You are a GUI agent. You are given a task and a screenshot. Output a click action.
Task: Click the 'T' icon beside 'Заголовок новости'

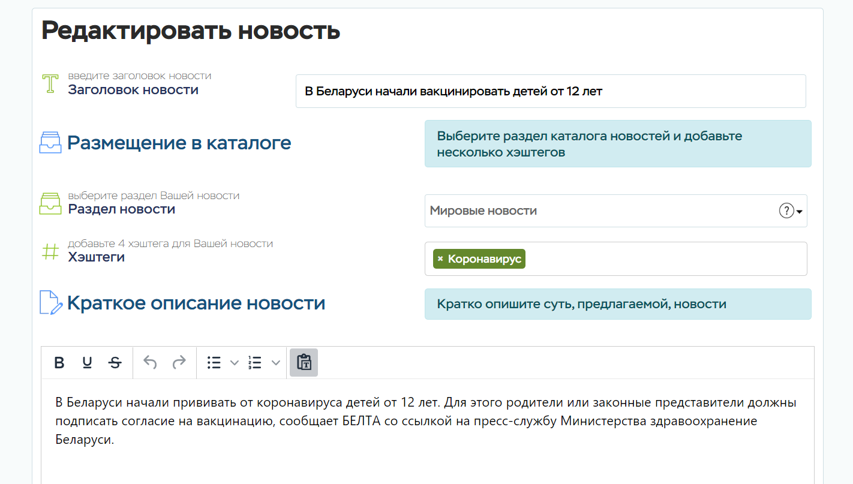[x=50, y=84]
